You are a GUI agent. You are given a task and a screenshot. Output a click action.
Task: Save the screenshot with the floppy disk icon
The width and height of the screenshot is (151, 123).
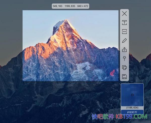(x=124, y=77)
